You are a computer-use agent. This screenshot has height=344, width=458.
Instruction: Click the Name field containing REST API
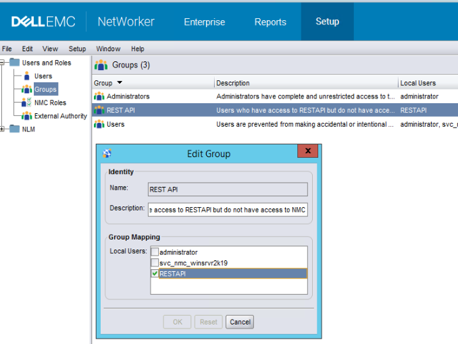coord(228,190)
